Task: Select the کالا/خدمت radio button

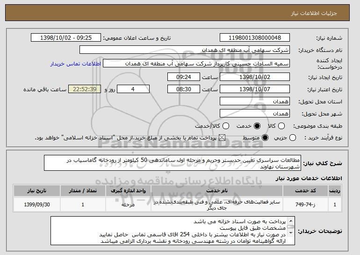Action: [226, 126]
